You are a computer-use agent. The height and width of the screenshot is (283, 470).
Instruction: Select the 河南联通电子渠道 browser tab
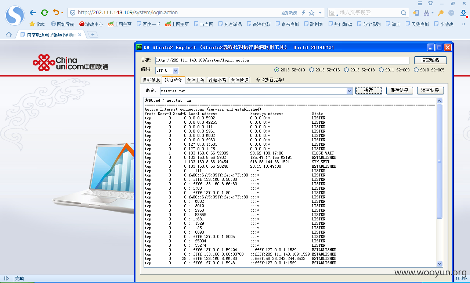50,35
